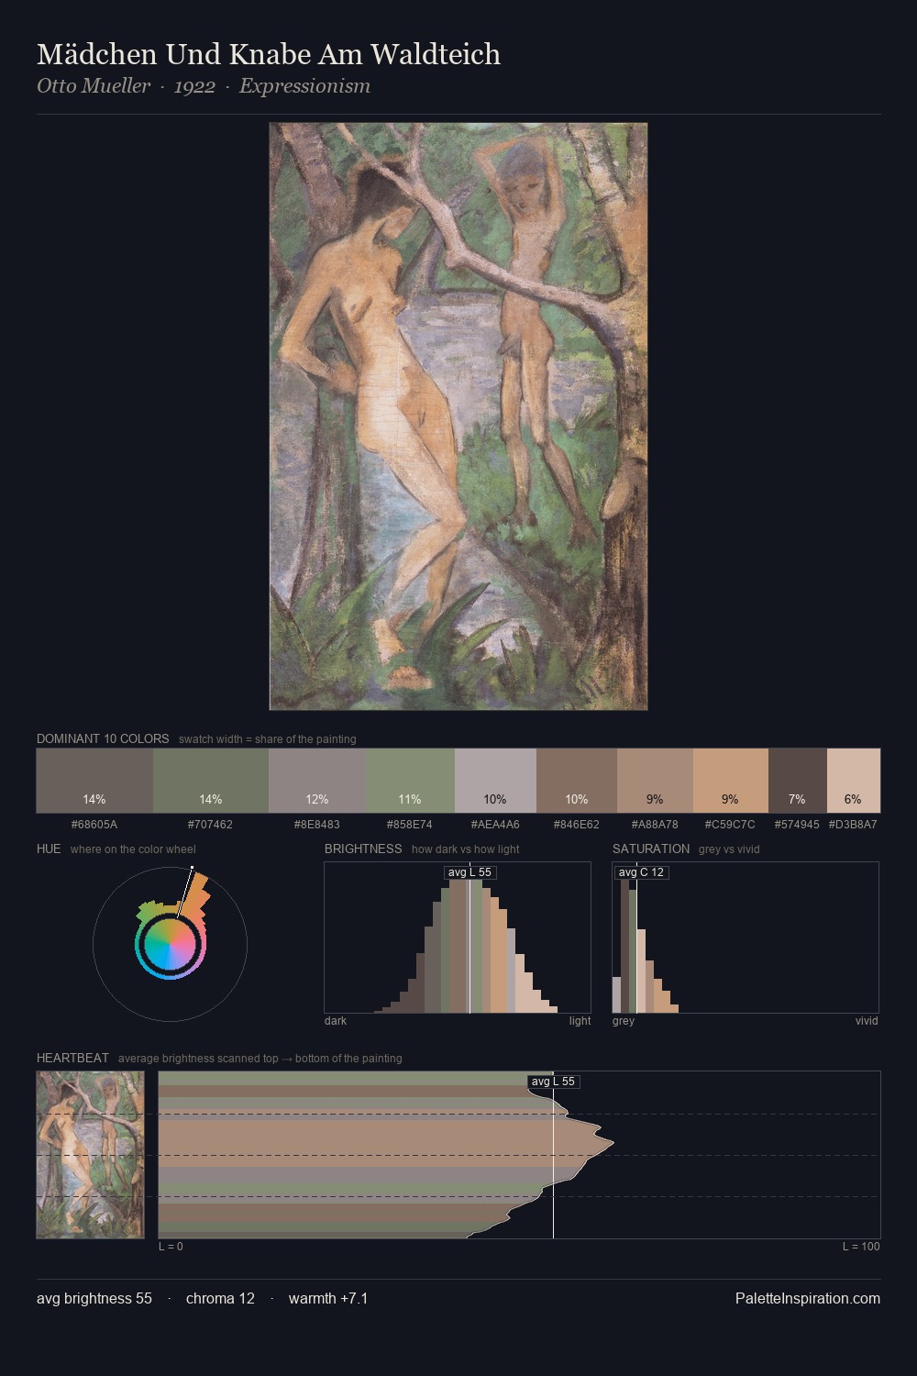Click the main painting image
This screenshot has width=917, height=1376.
tap(458, 416)
